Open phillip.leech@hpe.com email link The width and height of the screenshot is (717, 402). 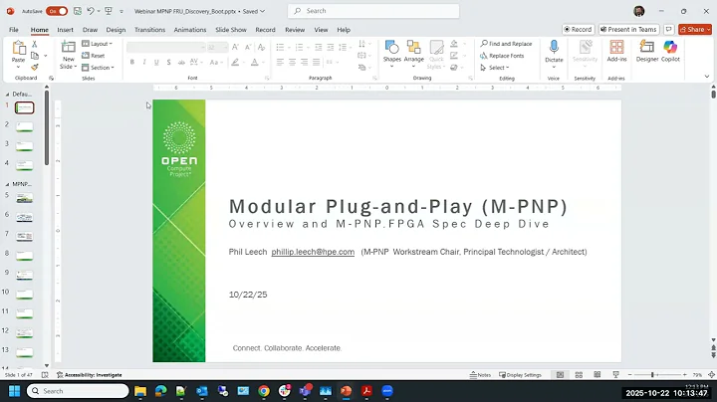click(313, 252)
